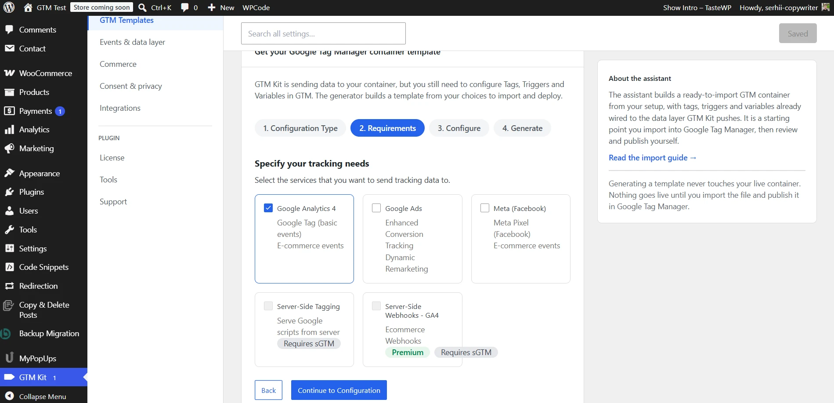Click the home icon beside GTM Test
834x403 pixels.
(28, 7)
